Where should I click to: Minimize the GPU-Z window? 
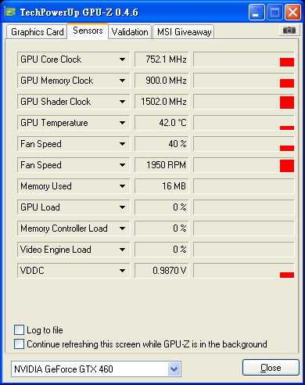257,13
